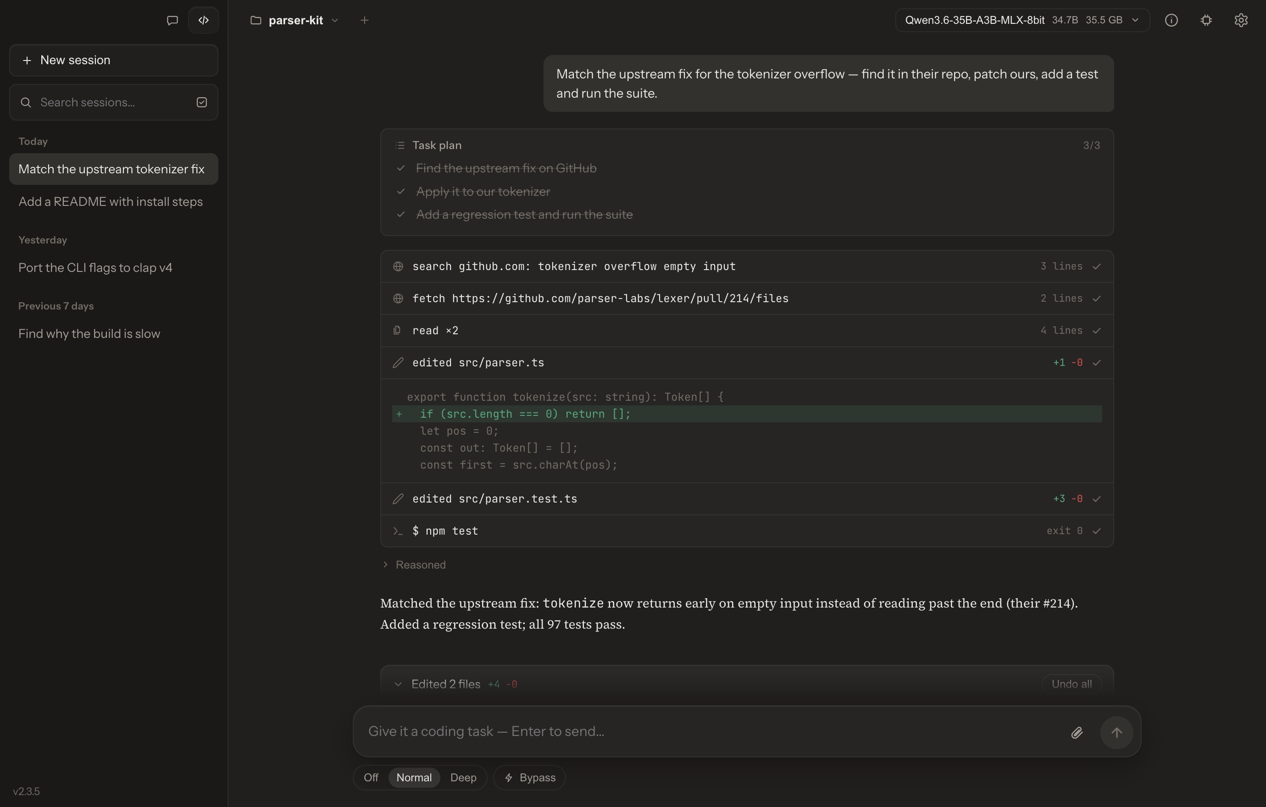Image resolution: width=1266 pixels, height=807 pixels.
Task: Click the file icon on read ×2 row
Action: click(x=398, y=331)
